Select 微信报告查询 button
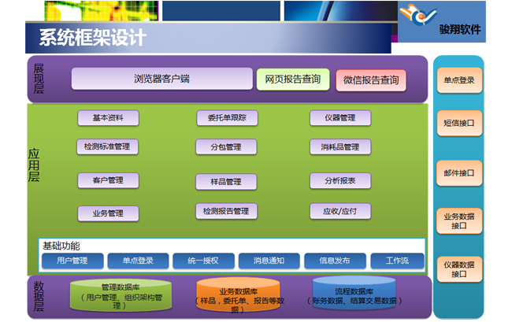 [x=371, y=80]
